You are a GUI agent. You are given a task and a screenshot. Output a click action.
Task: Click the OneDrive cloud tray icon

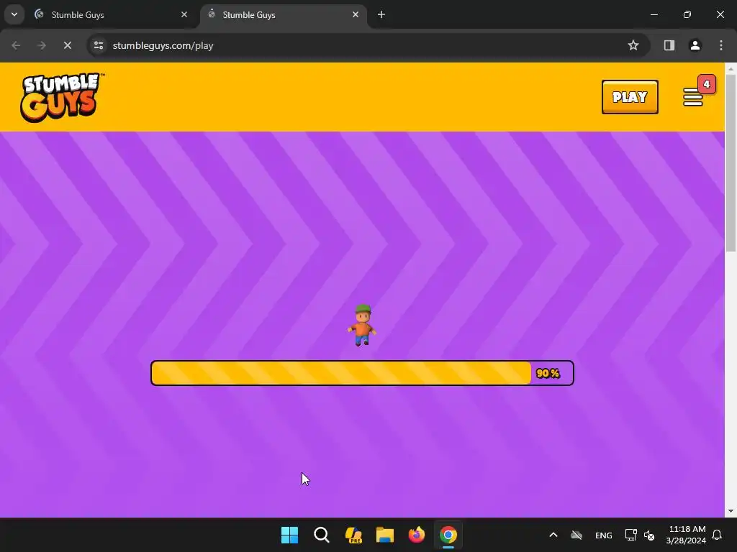pyautogui.click(x=577, y=535)
